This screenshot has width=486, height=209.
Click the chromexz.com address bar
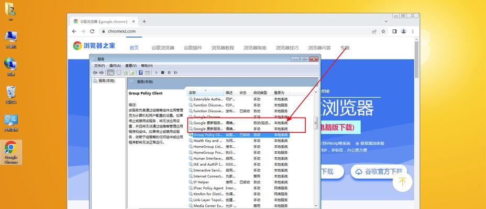(234, 31)
